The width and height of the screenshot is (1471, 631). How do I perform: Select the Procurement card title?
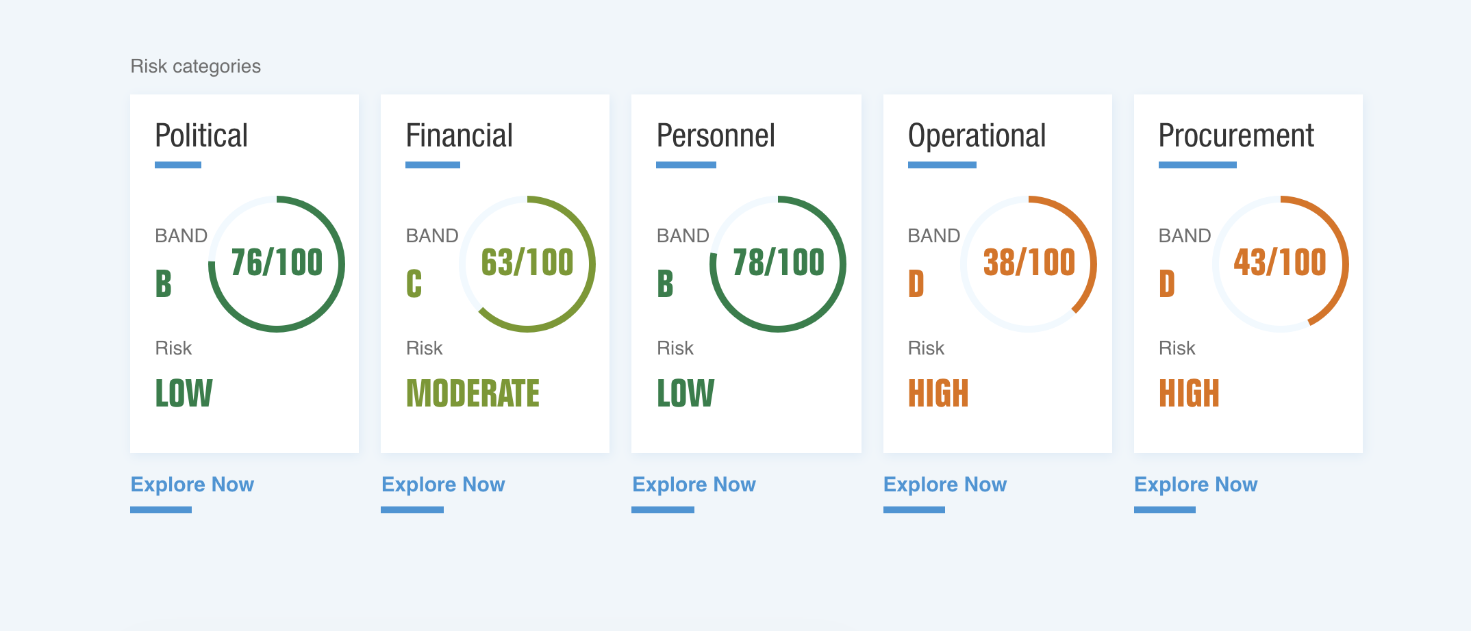[1236, 136]
